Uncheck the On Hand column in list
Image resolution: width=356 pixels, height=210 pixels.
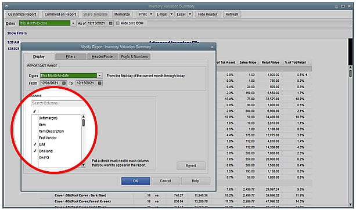35,151
